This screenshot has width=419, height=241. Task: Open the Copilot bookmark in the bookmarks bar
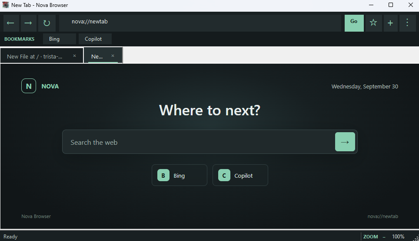(x=95, y=39)
